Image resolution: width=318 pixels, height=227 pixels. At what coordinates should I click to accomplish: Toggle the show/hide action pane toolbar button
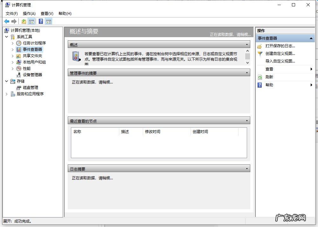point(48,22)
